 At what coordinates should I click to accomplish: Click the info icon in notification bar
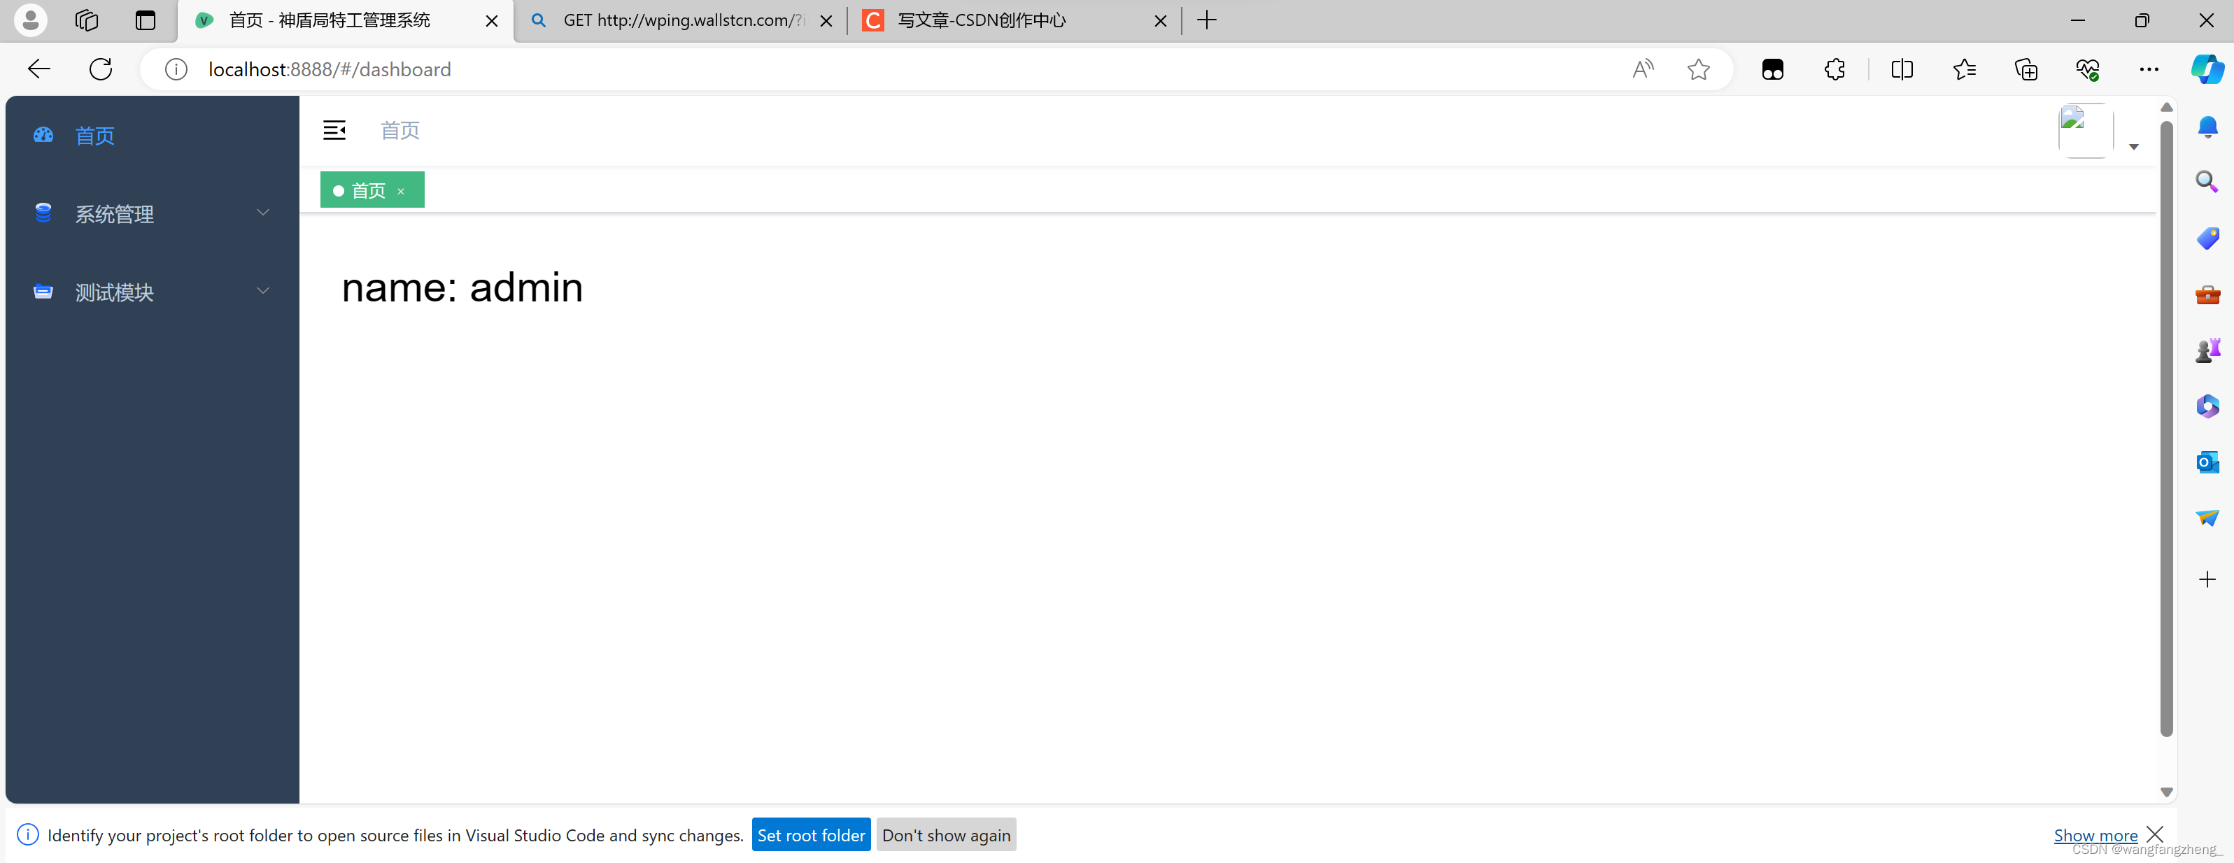click(x=28, y=834)
